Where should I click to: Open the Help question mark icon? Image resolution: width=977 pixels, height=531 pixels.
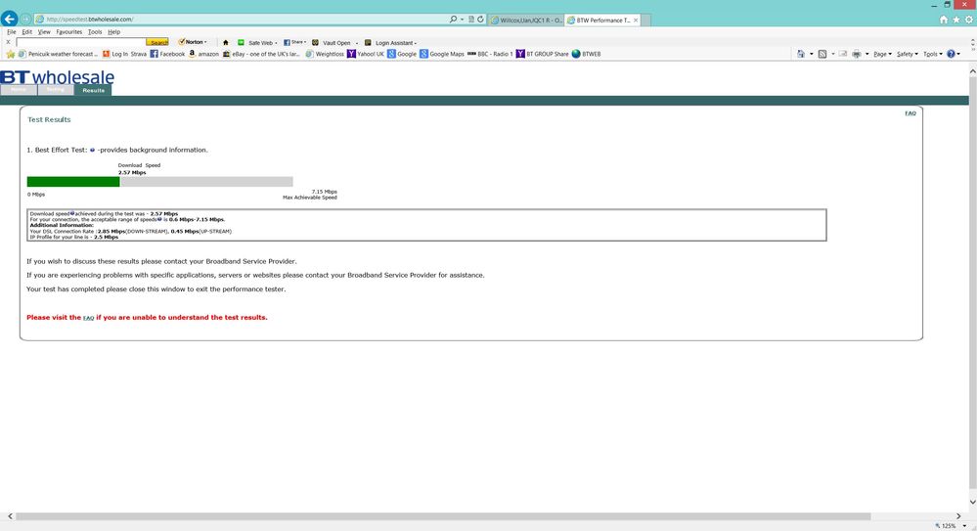(951, 54)
